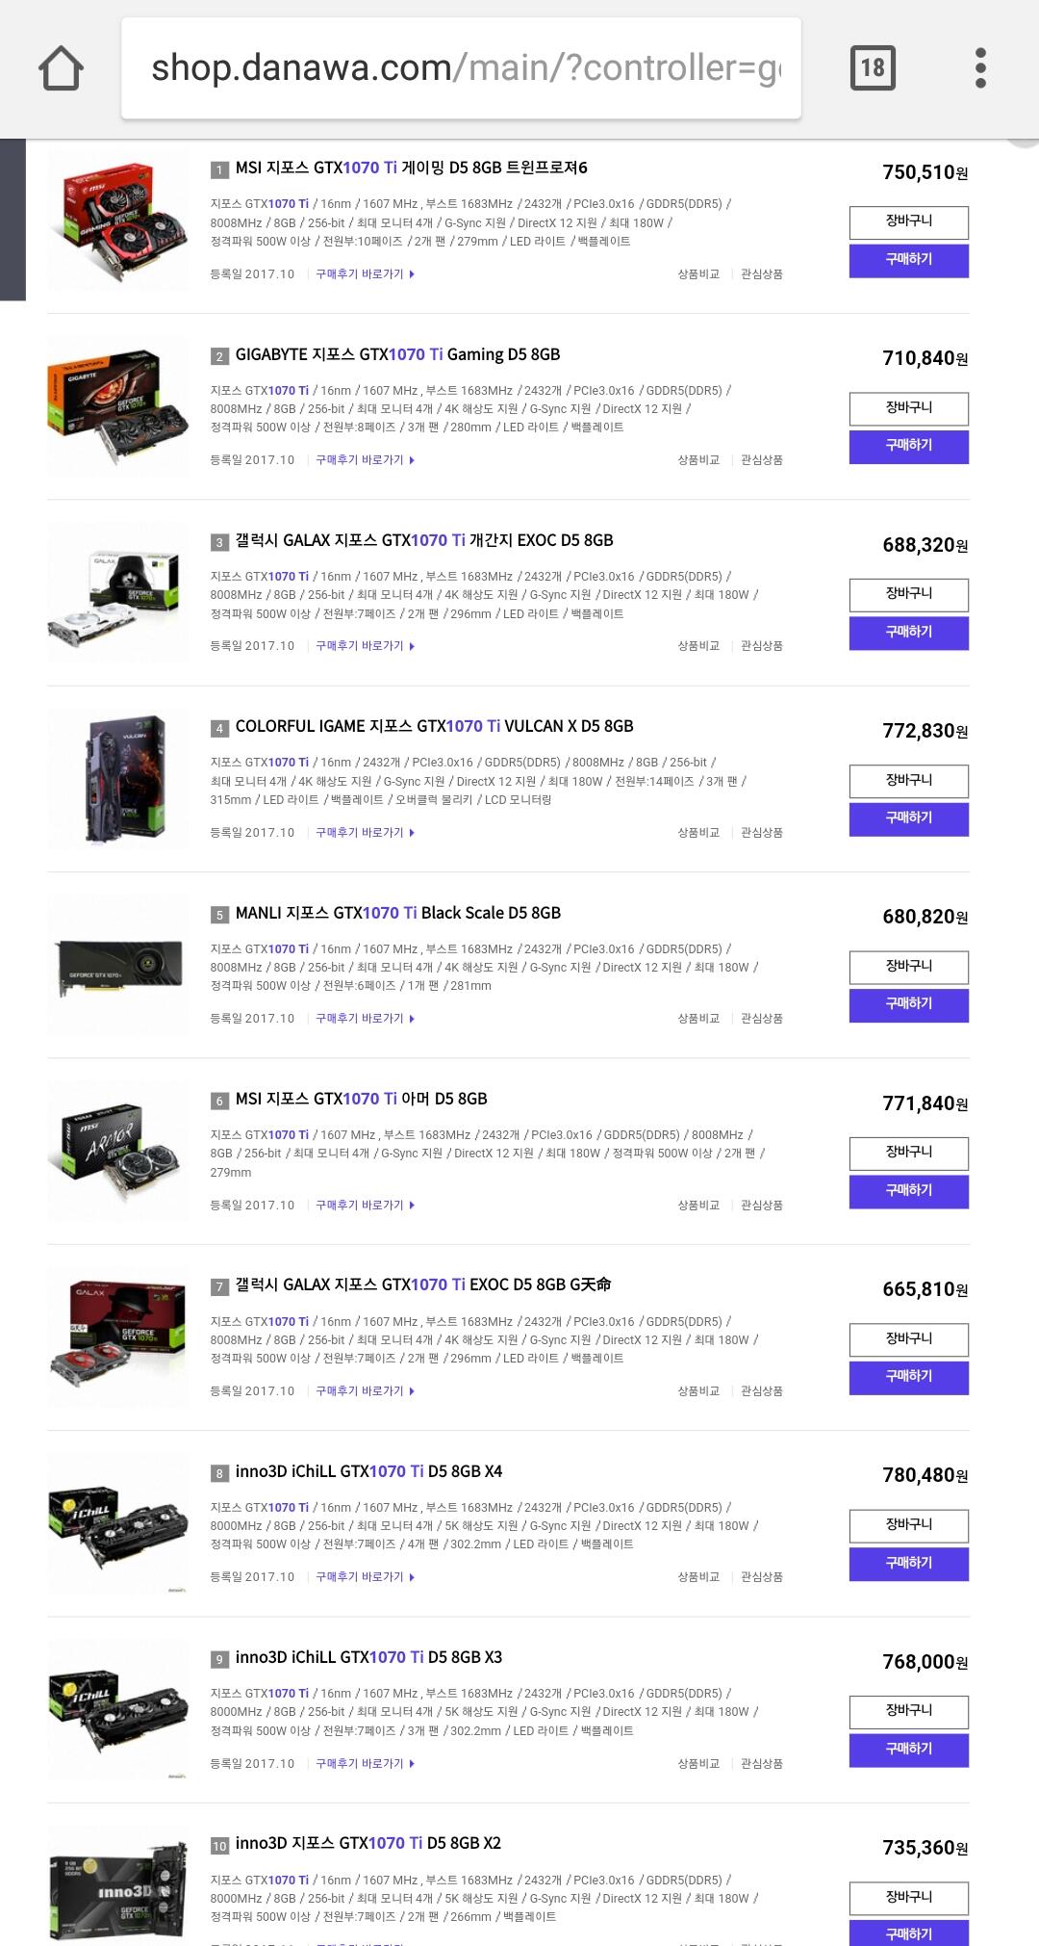Image resolution: width=1039 pixels, height=1946 pixels.
Task: Click 상품비교 for GALAX EXOC G天命
Action: (x=698, y=1390)
